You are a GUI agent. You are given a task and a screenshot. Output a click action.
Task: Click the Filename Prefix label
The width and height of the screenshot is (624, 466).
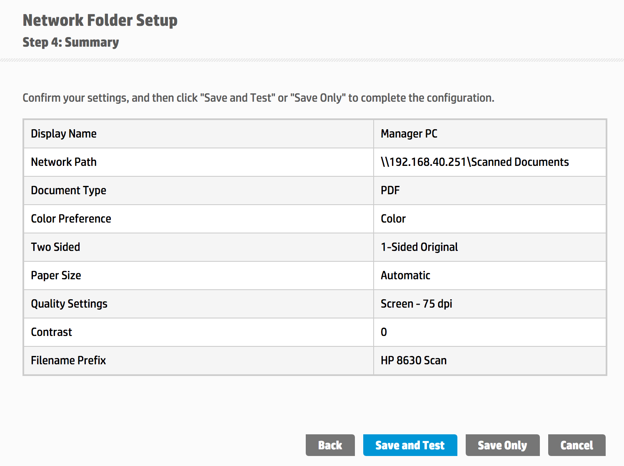click(x=68, y=361)
